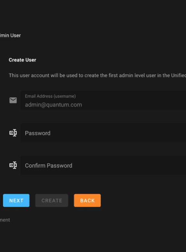
Task: Click the "Confirm Password" placeholder text
Action: point(48,166)
